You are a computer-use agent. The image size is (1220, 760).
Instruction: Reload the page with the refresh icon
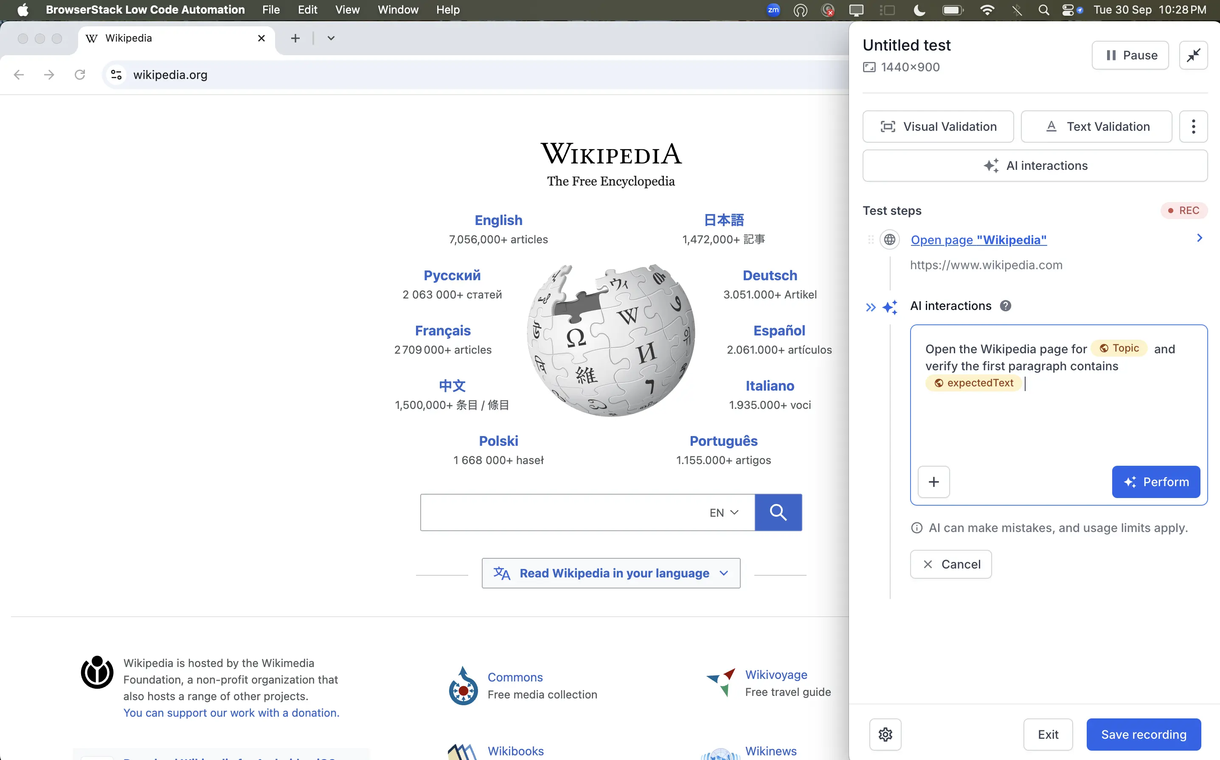(80, 75)
